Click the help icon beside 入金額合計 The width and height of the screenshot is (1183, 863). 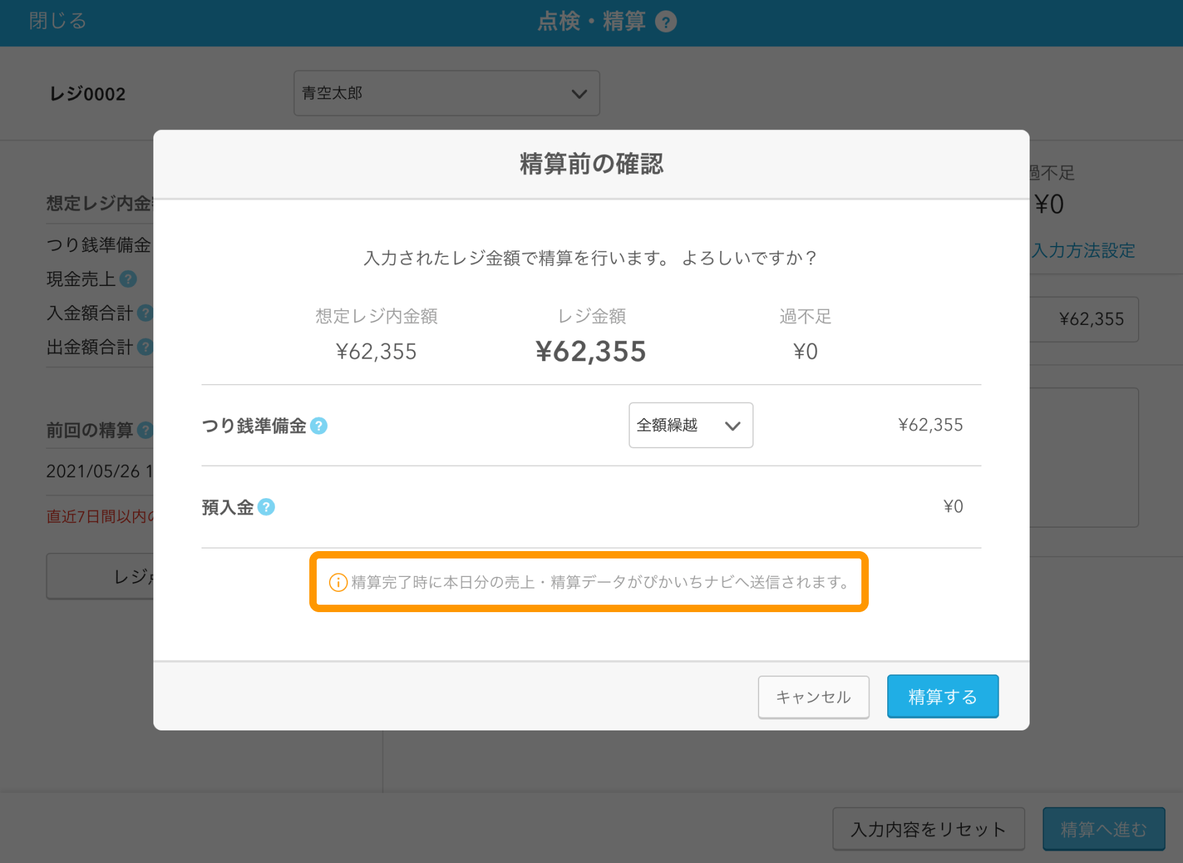(145, 313)
